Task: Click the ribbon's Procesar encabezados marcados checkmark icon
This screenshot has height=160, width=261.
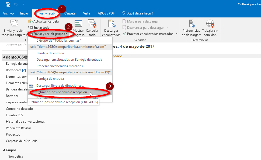Action: click(124, 34)
